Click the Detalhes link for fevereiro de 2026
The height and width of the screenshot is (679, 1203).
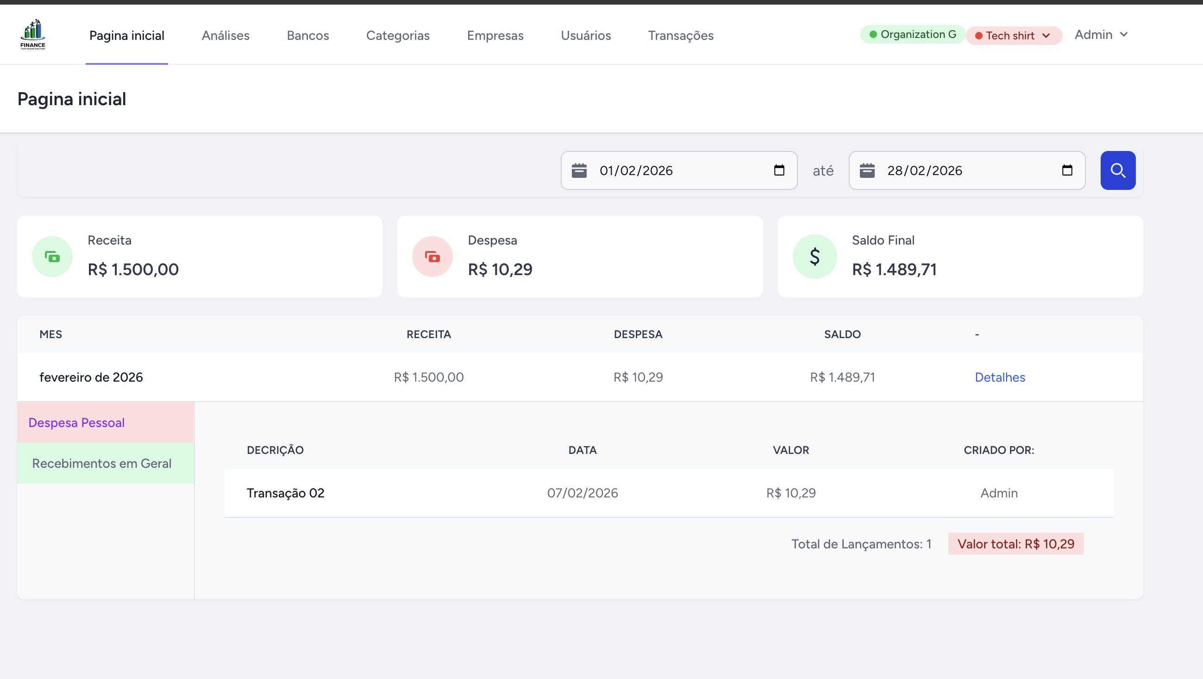coord(1000,377)
